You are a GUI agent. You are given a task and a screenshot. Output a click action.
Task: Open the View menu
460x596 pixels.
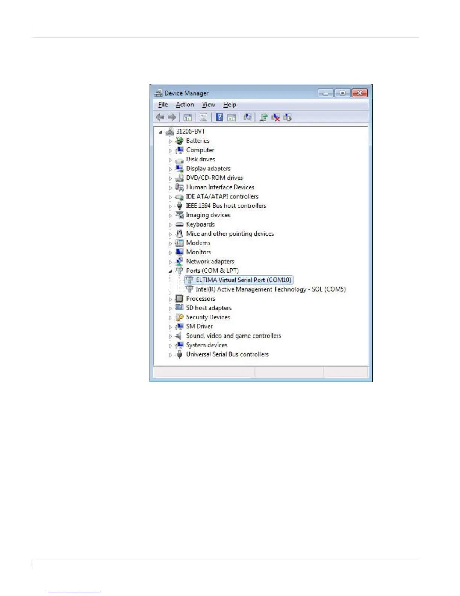[x=209, y=105]
